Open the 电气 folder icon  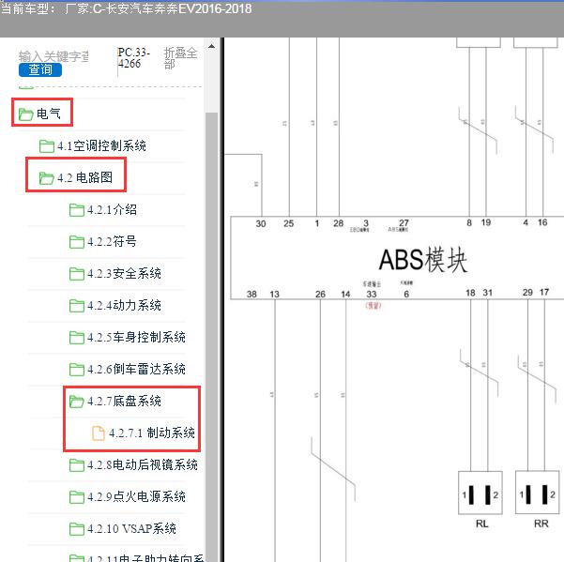25,114
